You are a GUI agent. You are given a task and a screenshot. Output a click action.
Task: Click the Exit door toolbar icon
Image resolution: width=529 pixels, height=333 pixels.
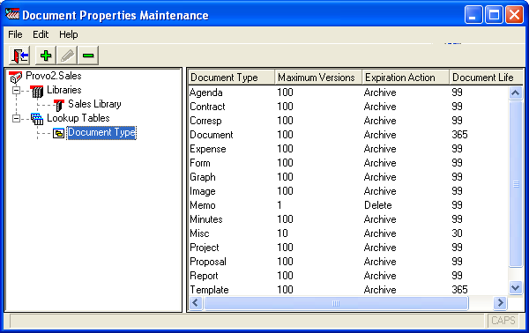[x=19, y=55]
